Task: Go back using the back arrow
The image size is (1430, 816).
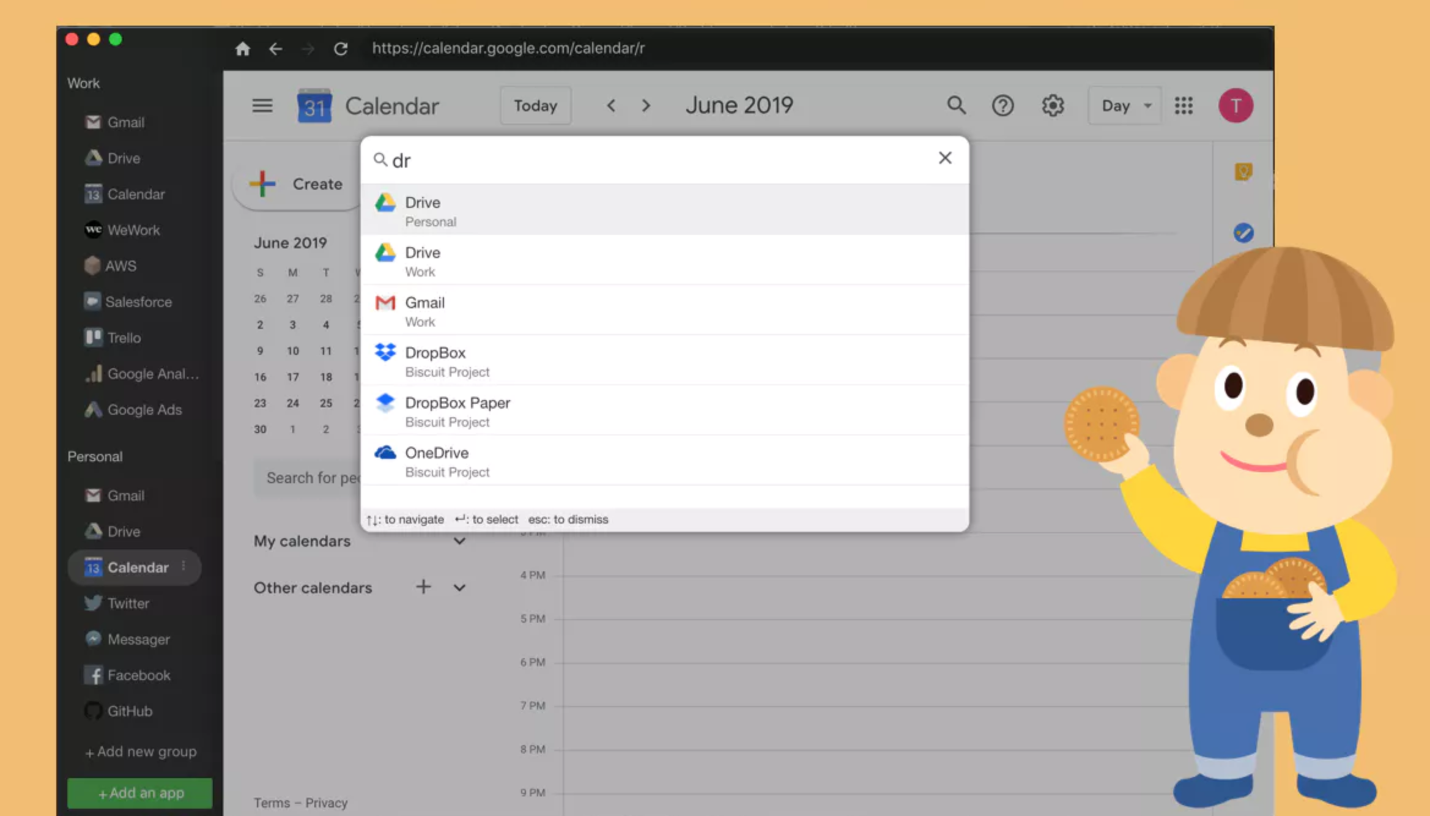Action: click(276, 48)
